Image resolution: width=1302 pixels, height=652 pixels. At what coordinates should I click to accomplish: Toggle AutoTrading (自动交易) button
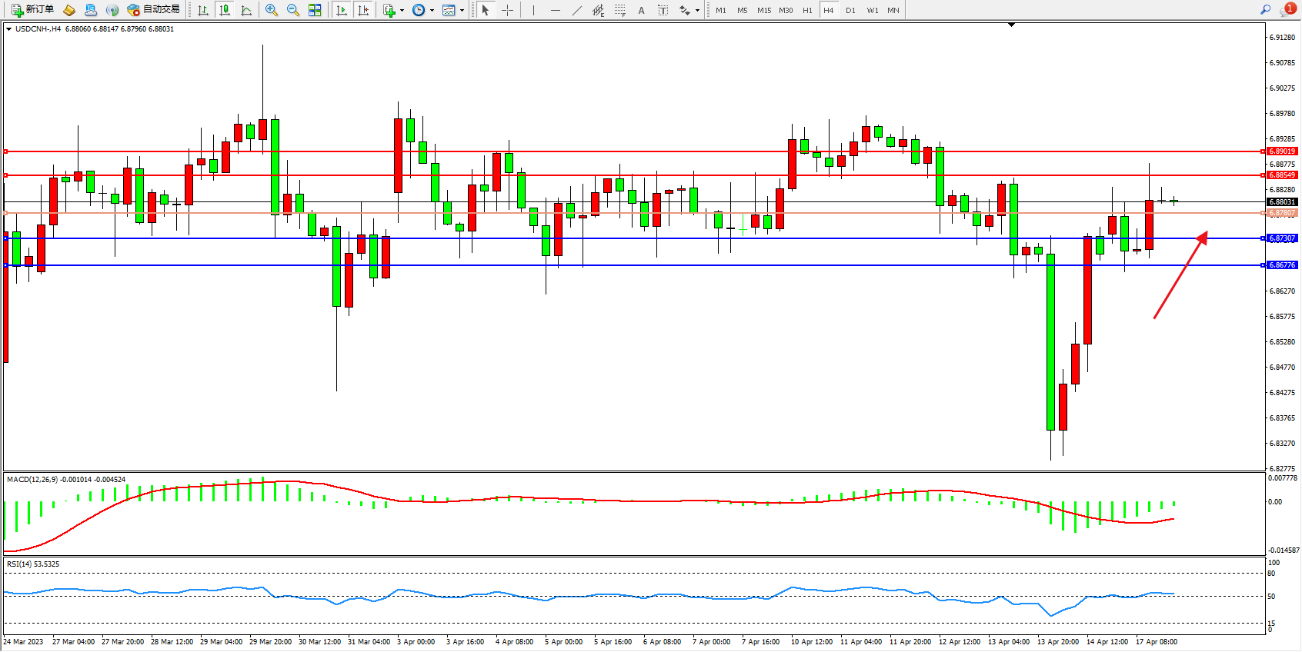pyautogui.click(x=154, y=10)
